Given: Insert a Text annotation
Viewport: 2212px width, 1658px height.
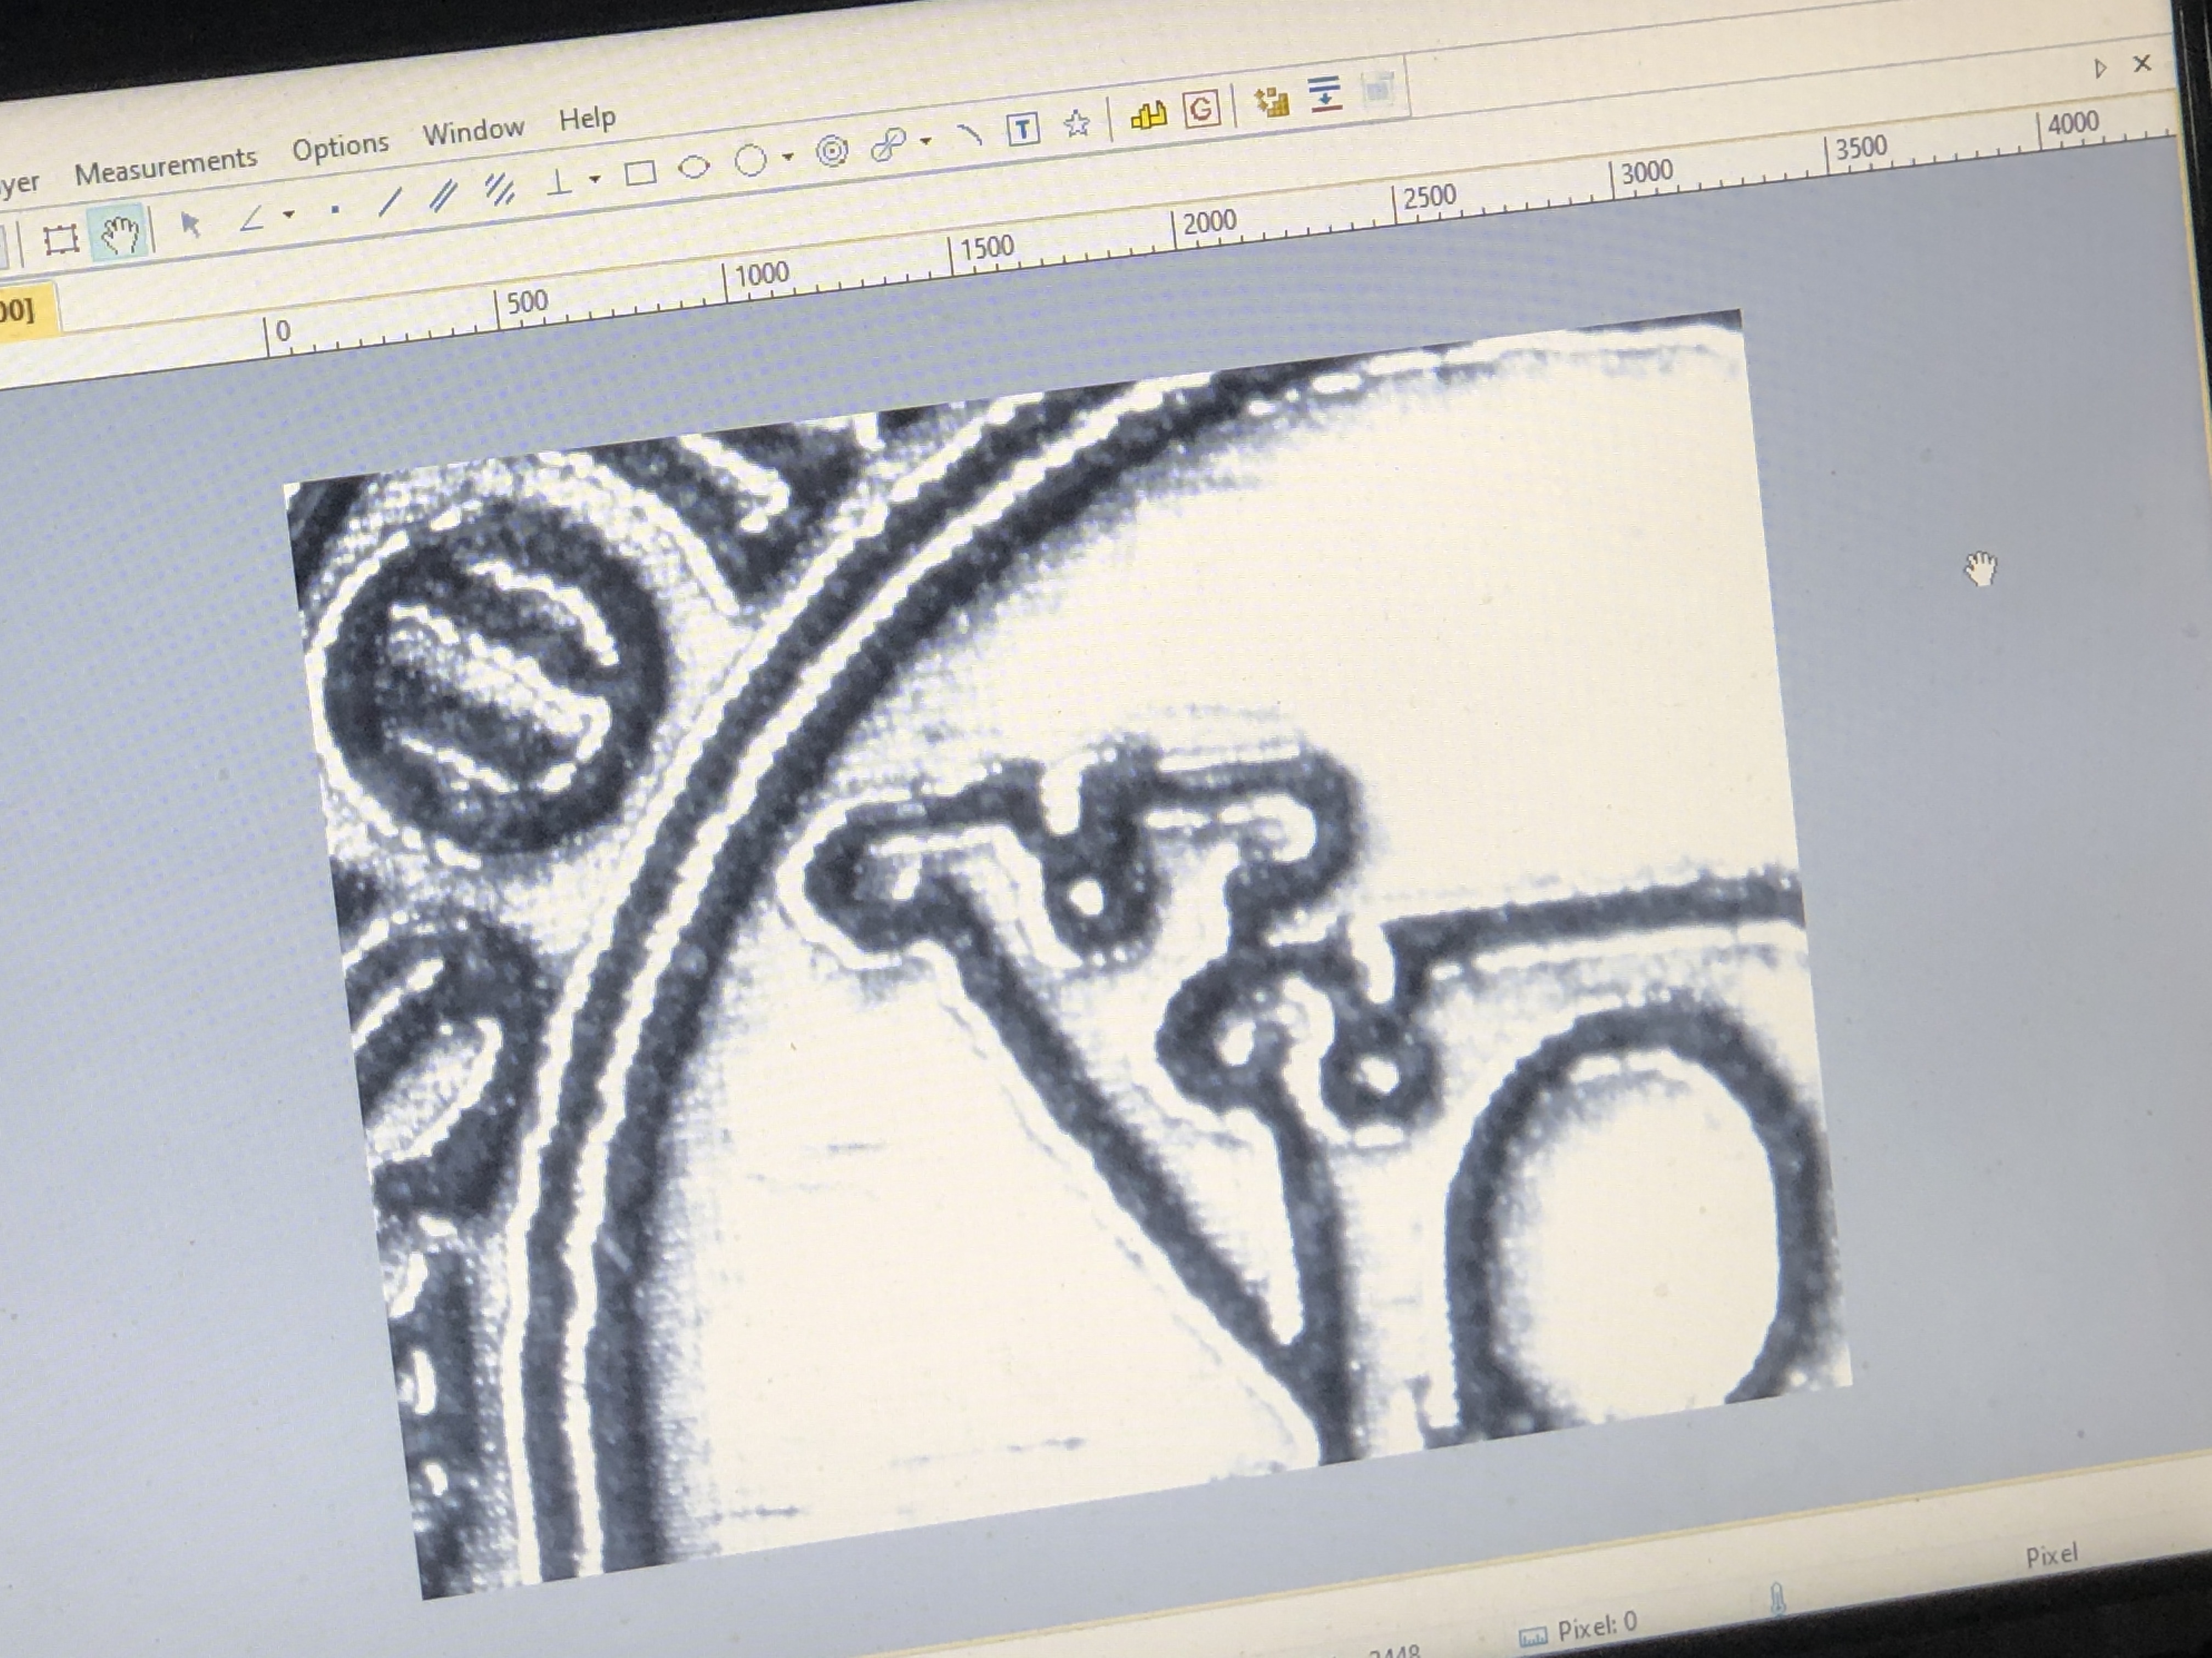Looking at the screenshot, I should (1023, 129).
